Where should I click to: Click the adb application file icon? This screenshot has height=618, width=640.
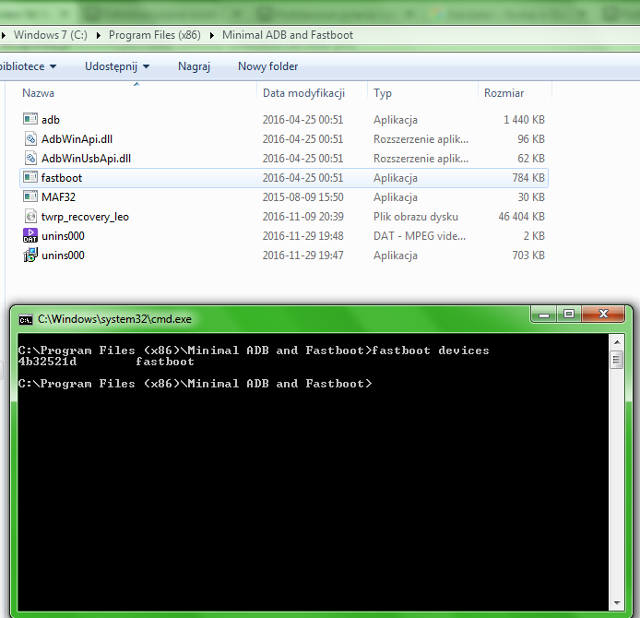coord(30,120)
